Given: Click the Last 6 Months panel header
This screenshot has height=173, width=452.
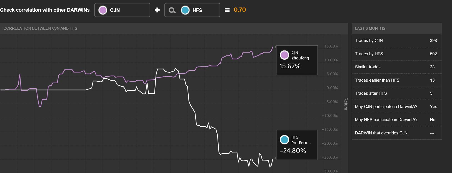Looking at the screenshot, I should (396, 28).
